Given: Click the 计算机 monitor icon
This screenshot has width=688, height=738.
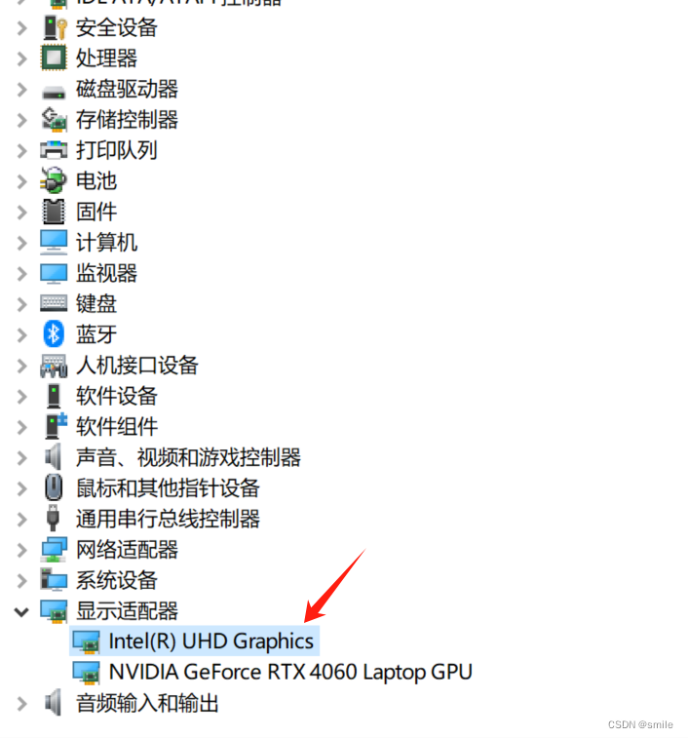Looking at the screenshot, I should [54, 243].
